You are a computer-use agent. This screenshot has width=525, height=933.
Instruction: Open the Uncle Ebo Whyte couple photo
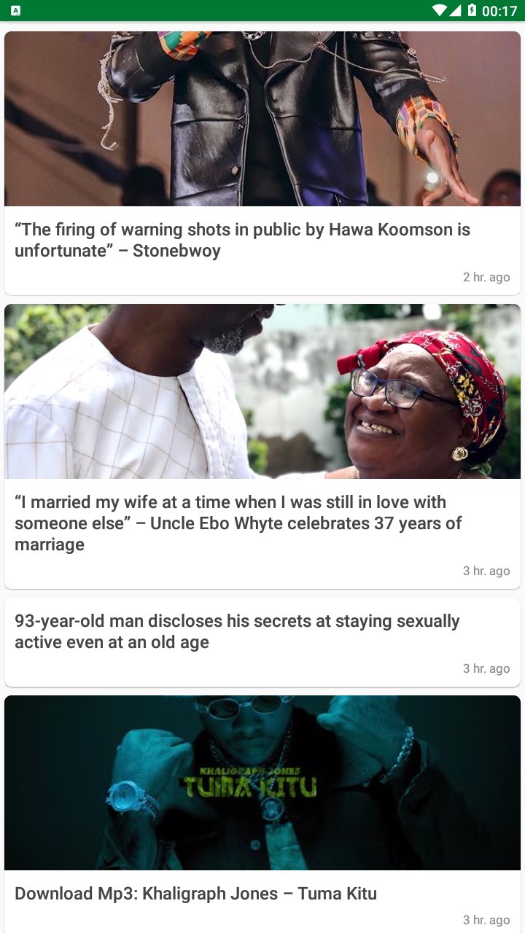(x=262, y=391)
